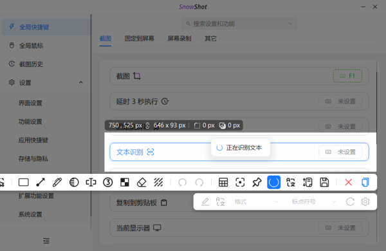Click the edit pencil in OCR toolbar
This screenshot has width=386, height=251.
pyautogui.click(x=205, y=201)
